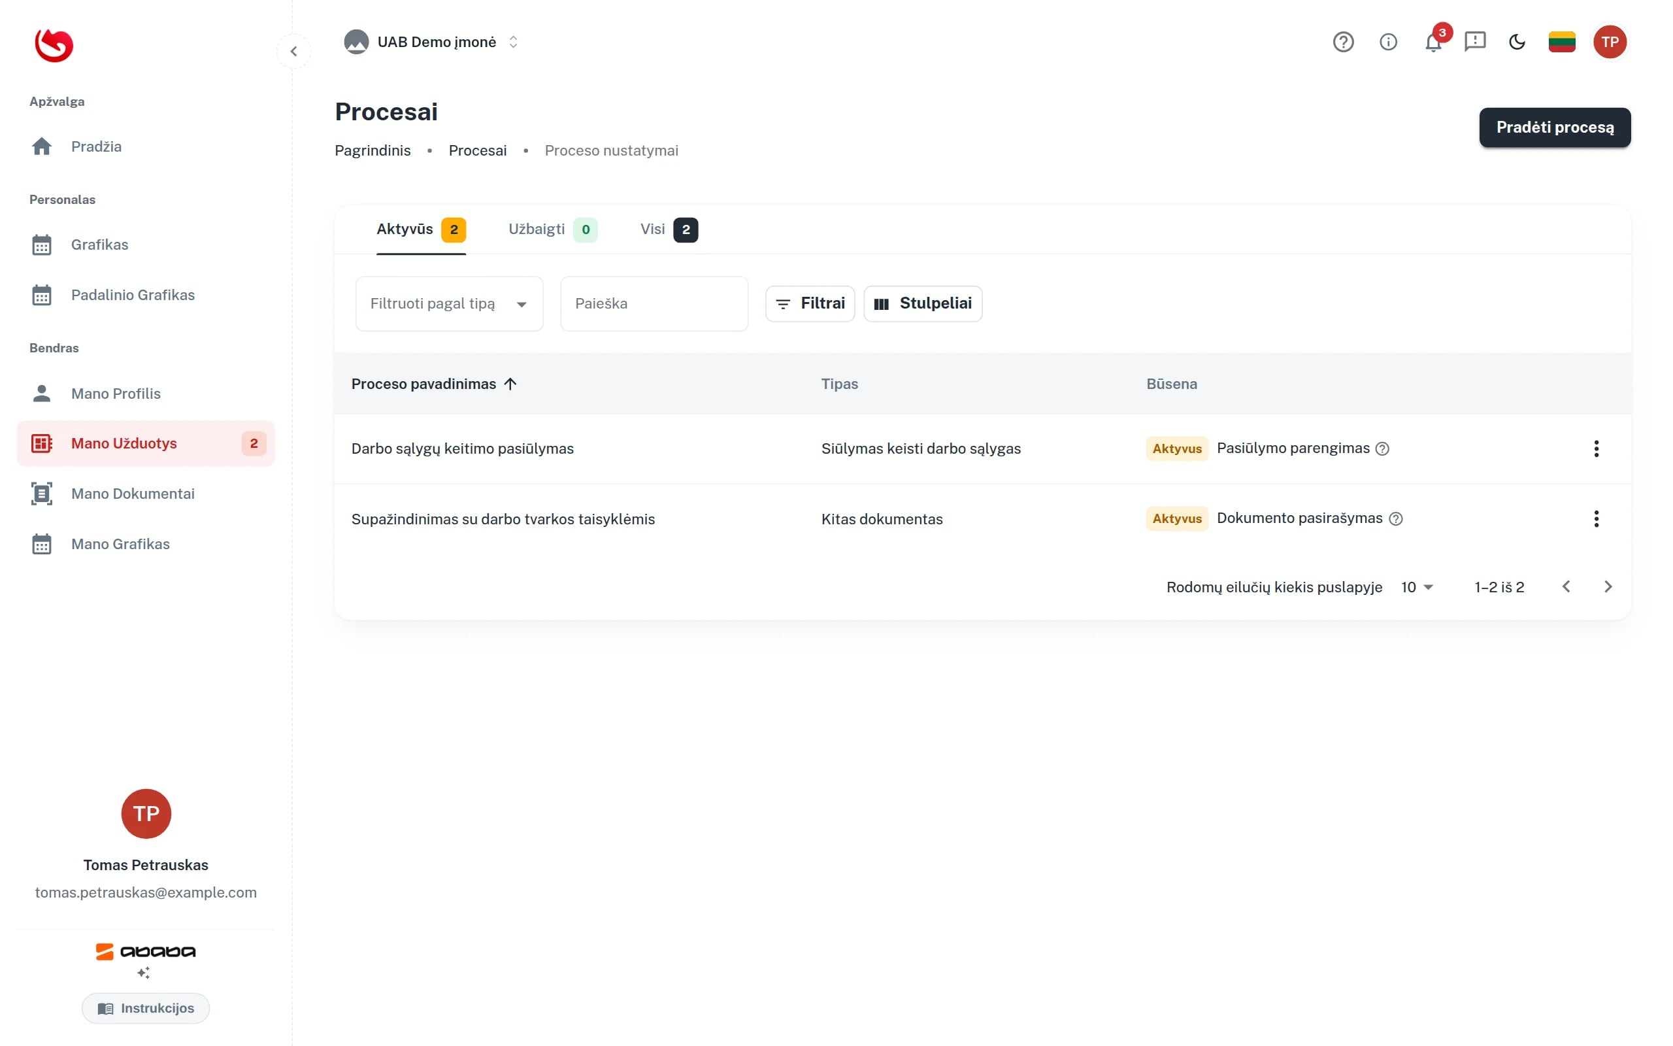Screen dimensions: 1673x1046
Task: Click the Pradėti procesą button
Action: (x=1555, y=127)
